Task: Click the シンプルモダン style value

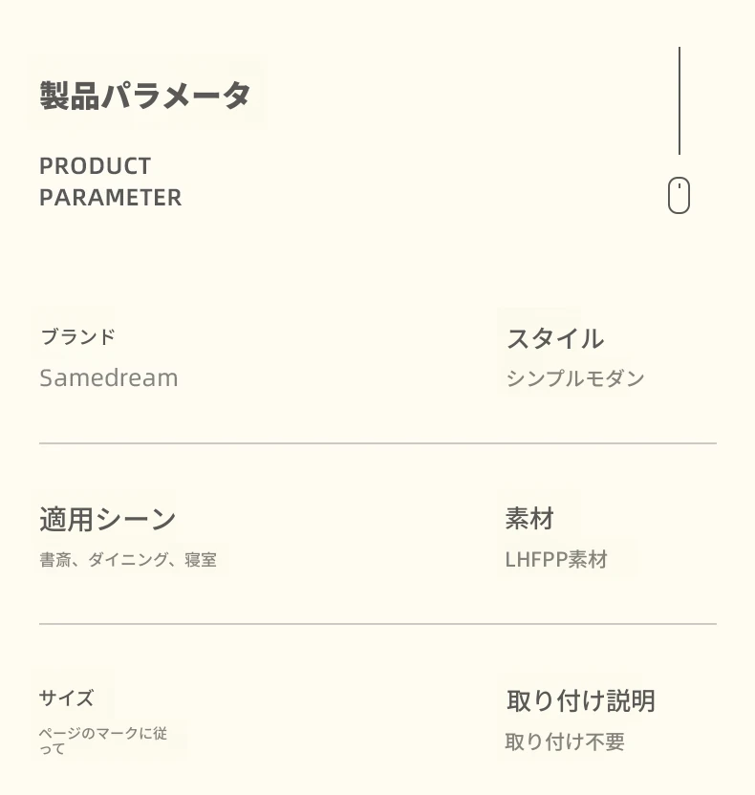Action: pyautogui.click(x=575, y=378)
